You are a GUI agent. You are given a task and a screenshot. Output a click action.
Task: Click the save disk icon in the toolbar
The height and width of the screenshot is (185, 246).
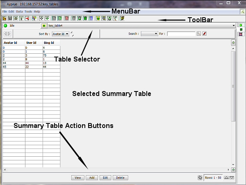click(10, 18)
